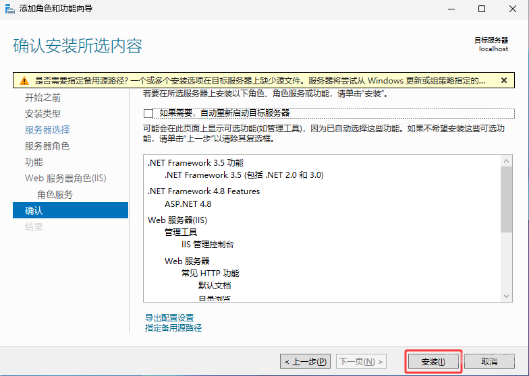Click the 上一步(P) button
The image size is (529, 376).
pos(305,361)
